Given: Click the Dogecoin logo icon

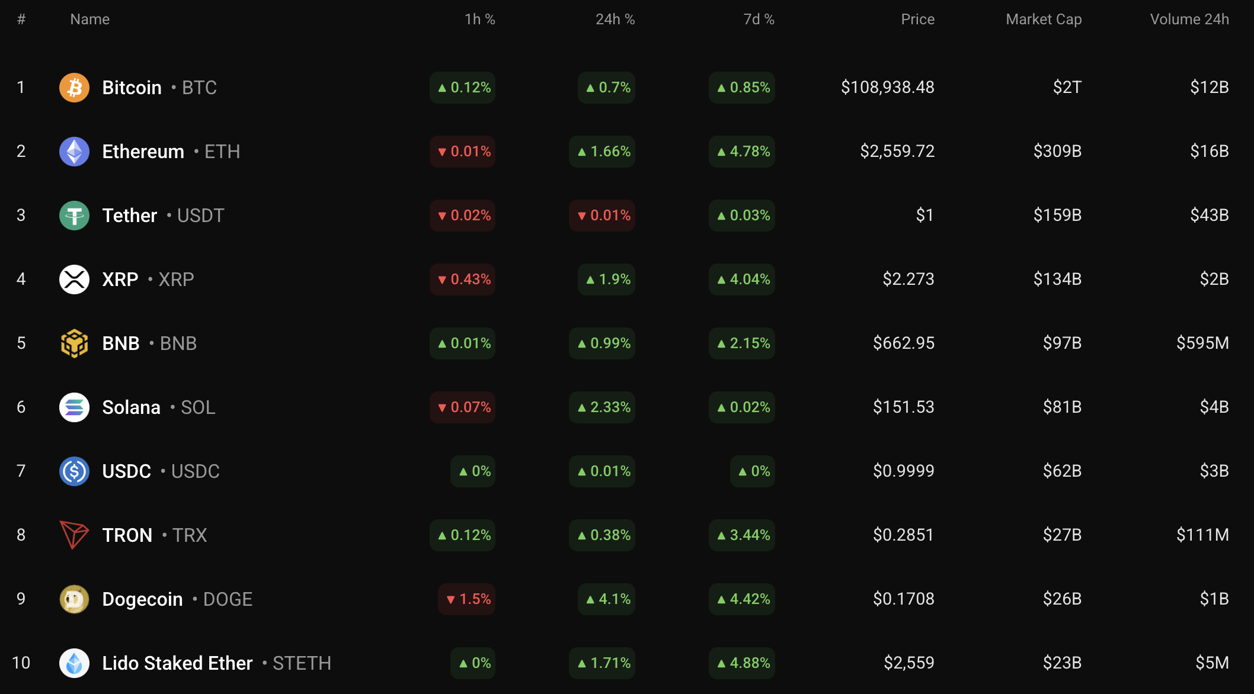Looking at the screenshot, I should [x=74, y=599].
